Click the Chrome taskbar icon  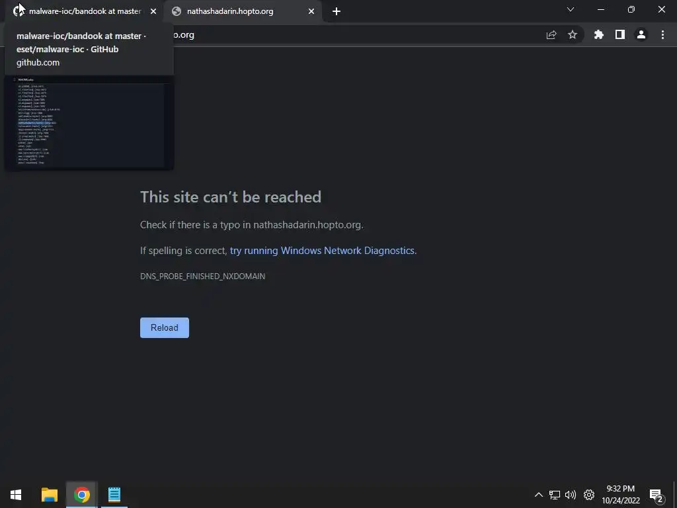[x=81, y=495]
